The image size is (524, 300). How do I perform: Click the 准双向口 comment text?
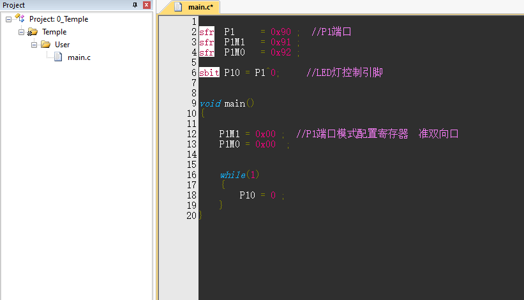tap(438, 133)
